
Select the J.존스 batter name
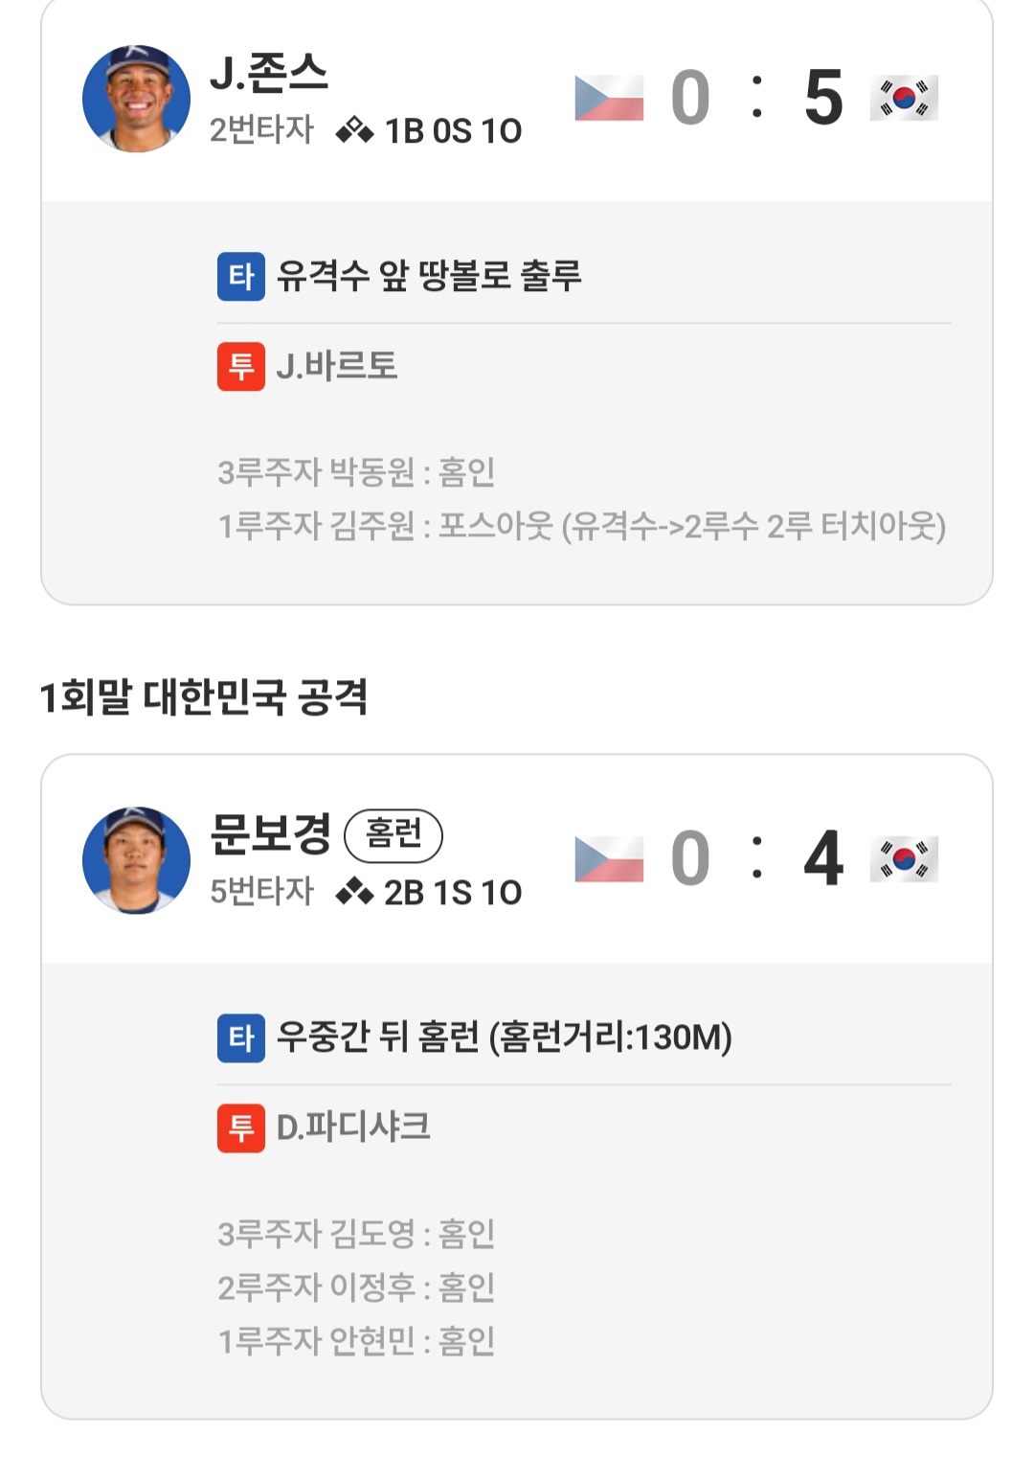[x=269, y=74]
